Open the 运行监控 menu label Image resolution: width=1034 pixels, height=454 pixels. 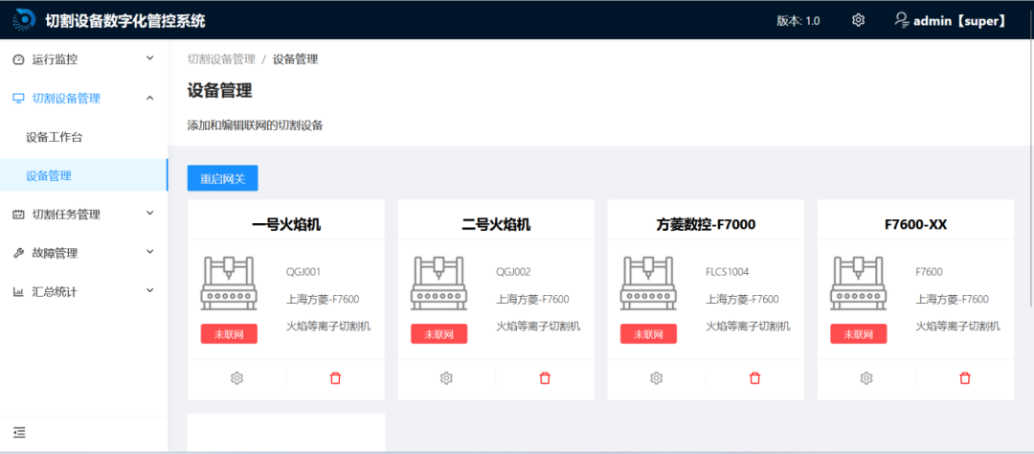coord(55,59)
